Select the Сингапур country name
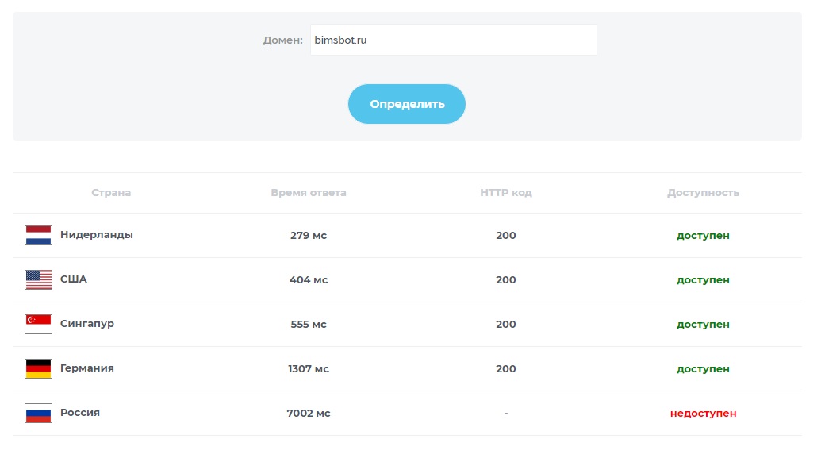This screenshot has height=462, width=825. tap(87, 324)
